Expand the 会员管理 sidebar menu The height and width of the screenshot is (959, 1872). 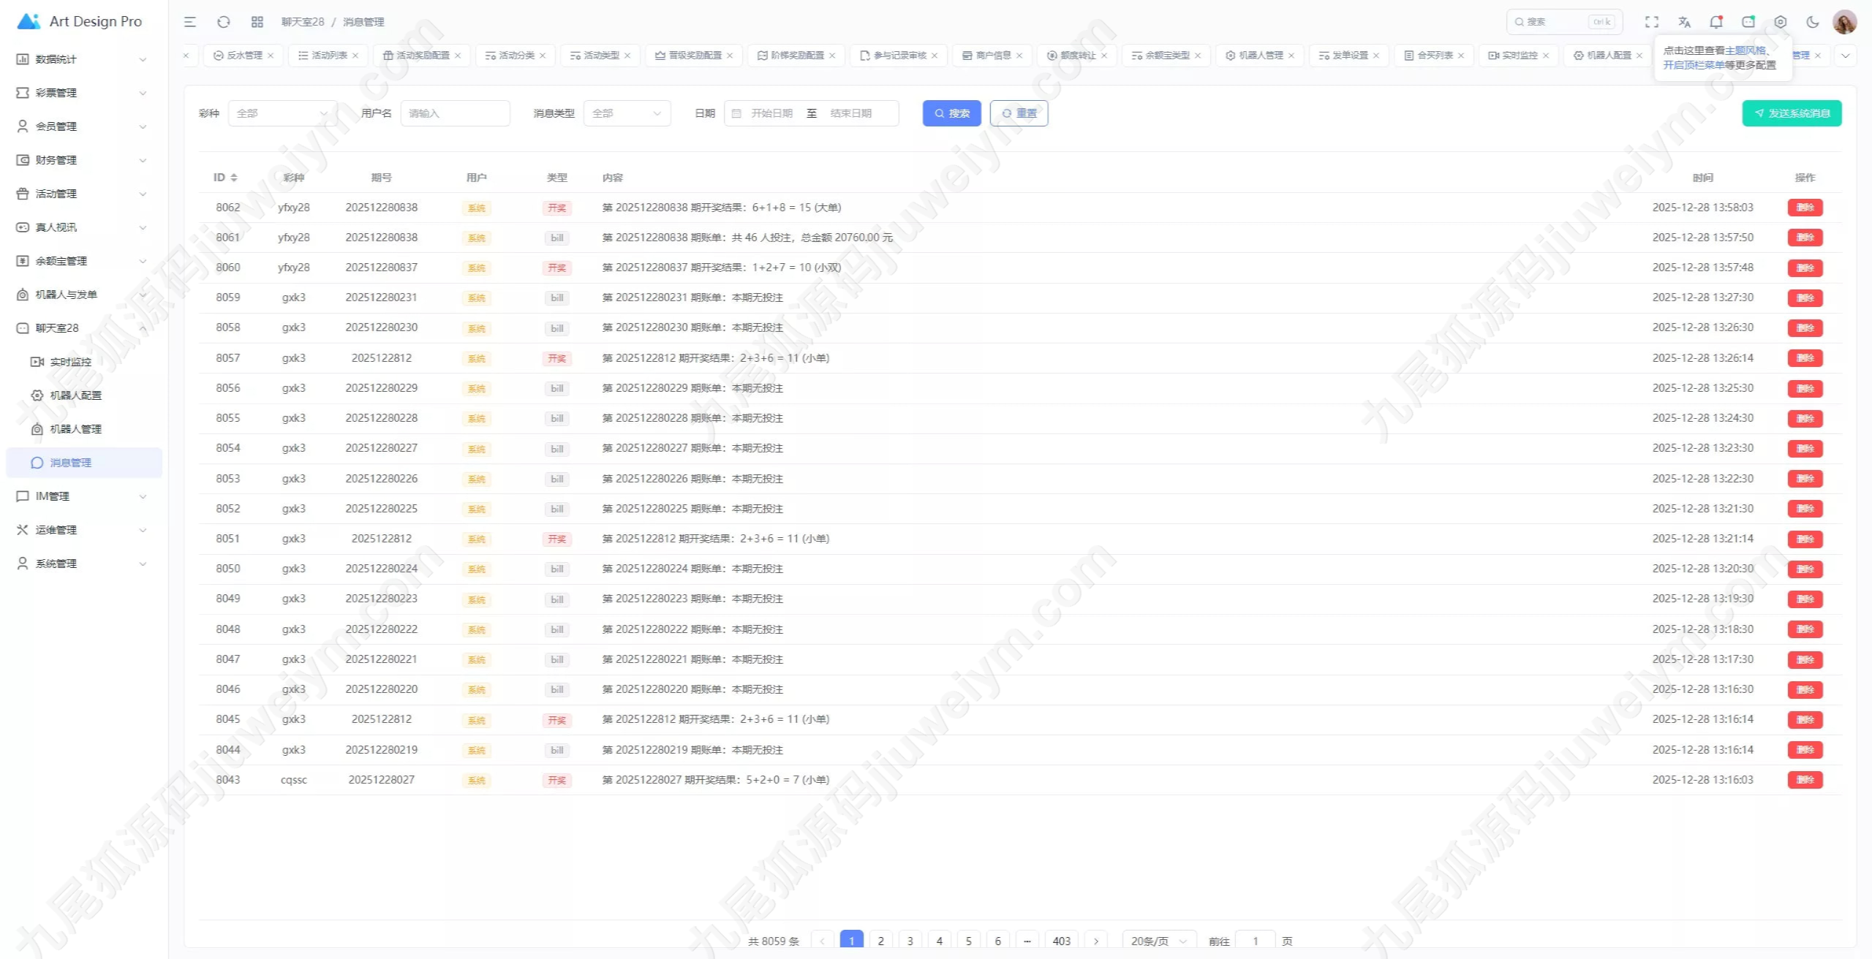[82, 126]
